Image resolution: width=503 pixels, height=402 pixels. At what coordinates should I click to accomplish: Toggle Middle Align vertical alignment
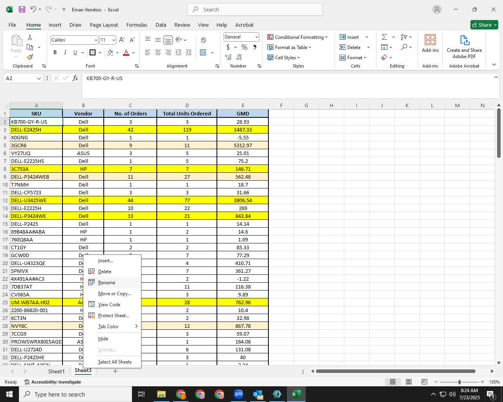[x=158, y=40]
